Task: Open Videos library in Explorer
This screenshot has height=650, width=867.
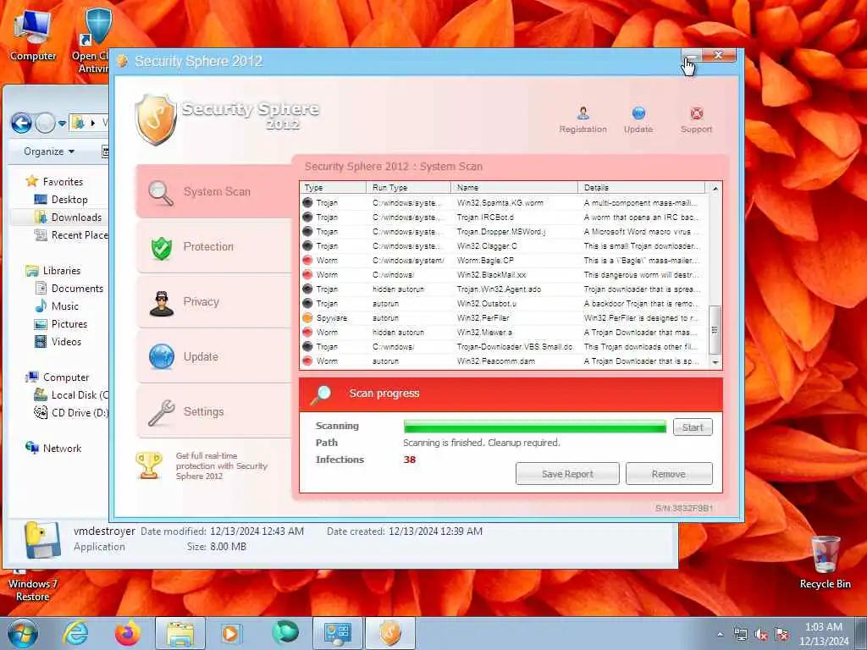Action: [x=58, y=342]
